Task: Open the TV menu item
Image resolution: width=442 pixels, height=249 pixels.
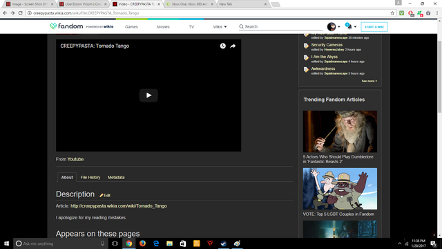Action: tap(191, 27)
